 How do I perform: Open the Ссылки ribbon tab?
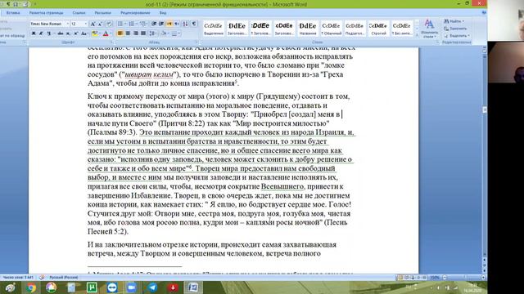point(79,13)
